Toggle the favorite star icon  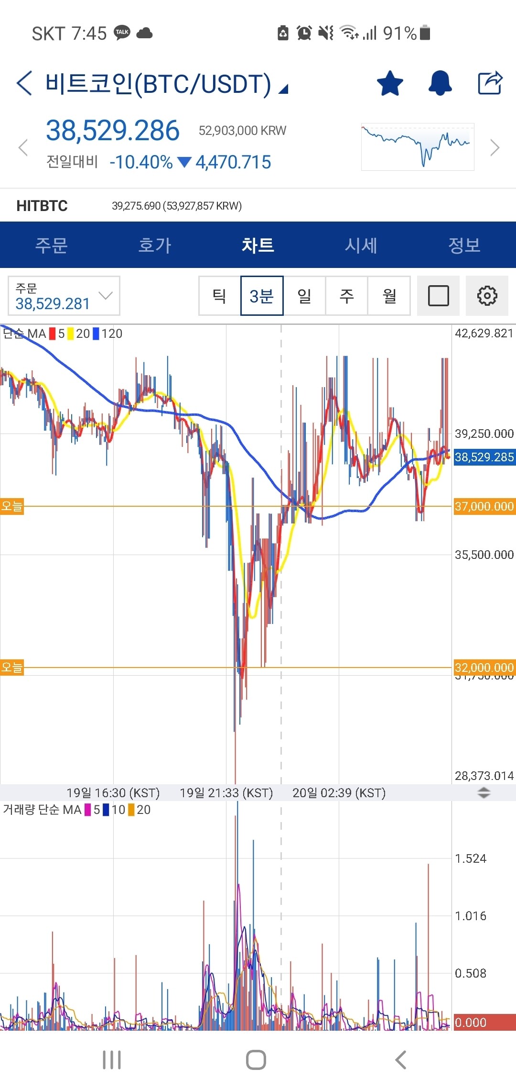point(390,83)
